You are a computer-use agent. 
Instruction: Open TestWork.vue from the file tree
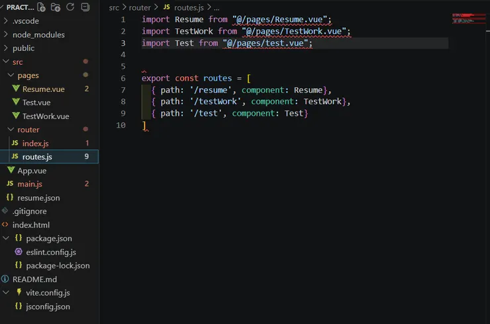(x=45, y=116)
